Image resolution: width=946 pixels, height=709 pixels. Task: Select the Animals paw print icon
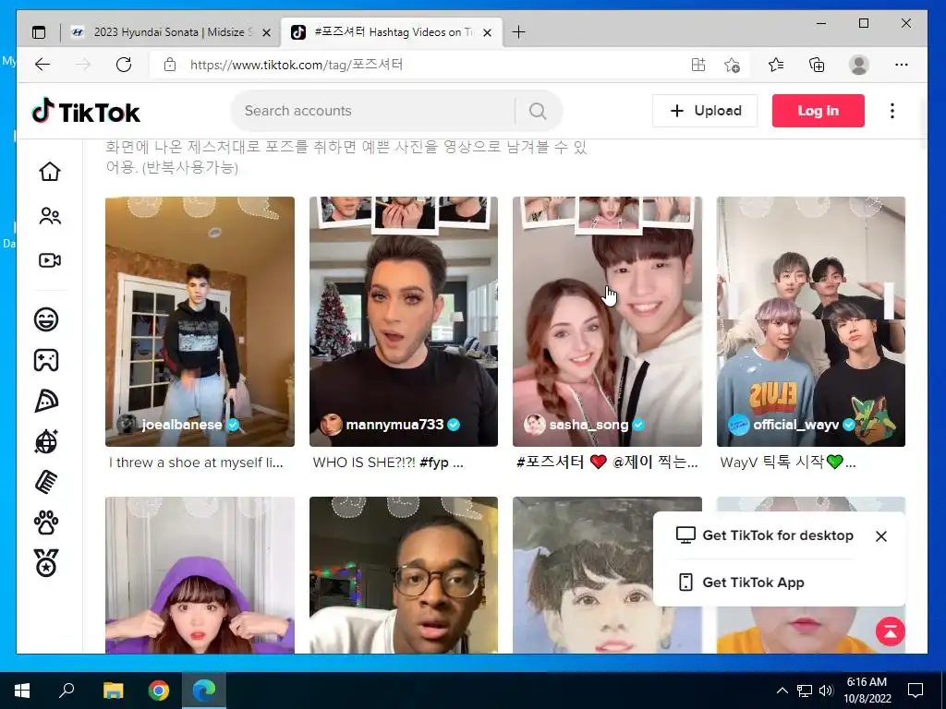point(46,523)
